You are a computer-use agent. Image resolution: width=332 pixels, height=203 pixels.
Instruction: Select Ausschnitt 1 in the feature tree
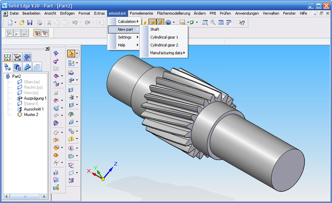(x=34, y=109)
